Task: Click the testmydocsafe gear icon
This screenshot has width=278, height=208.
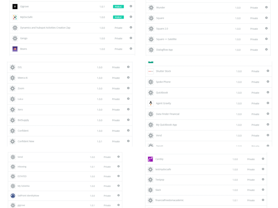Action: (263, 169)
